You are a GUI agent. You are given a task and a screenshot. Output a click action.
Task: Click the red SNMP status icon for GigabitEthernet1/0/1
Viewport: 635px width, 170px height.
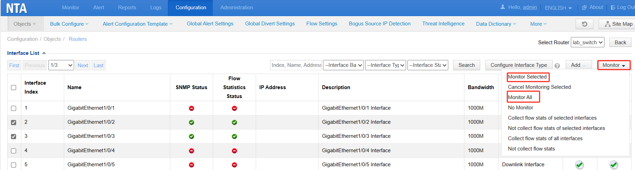192,108
